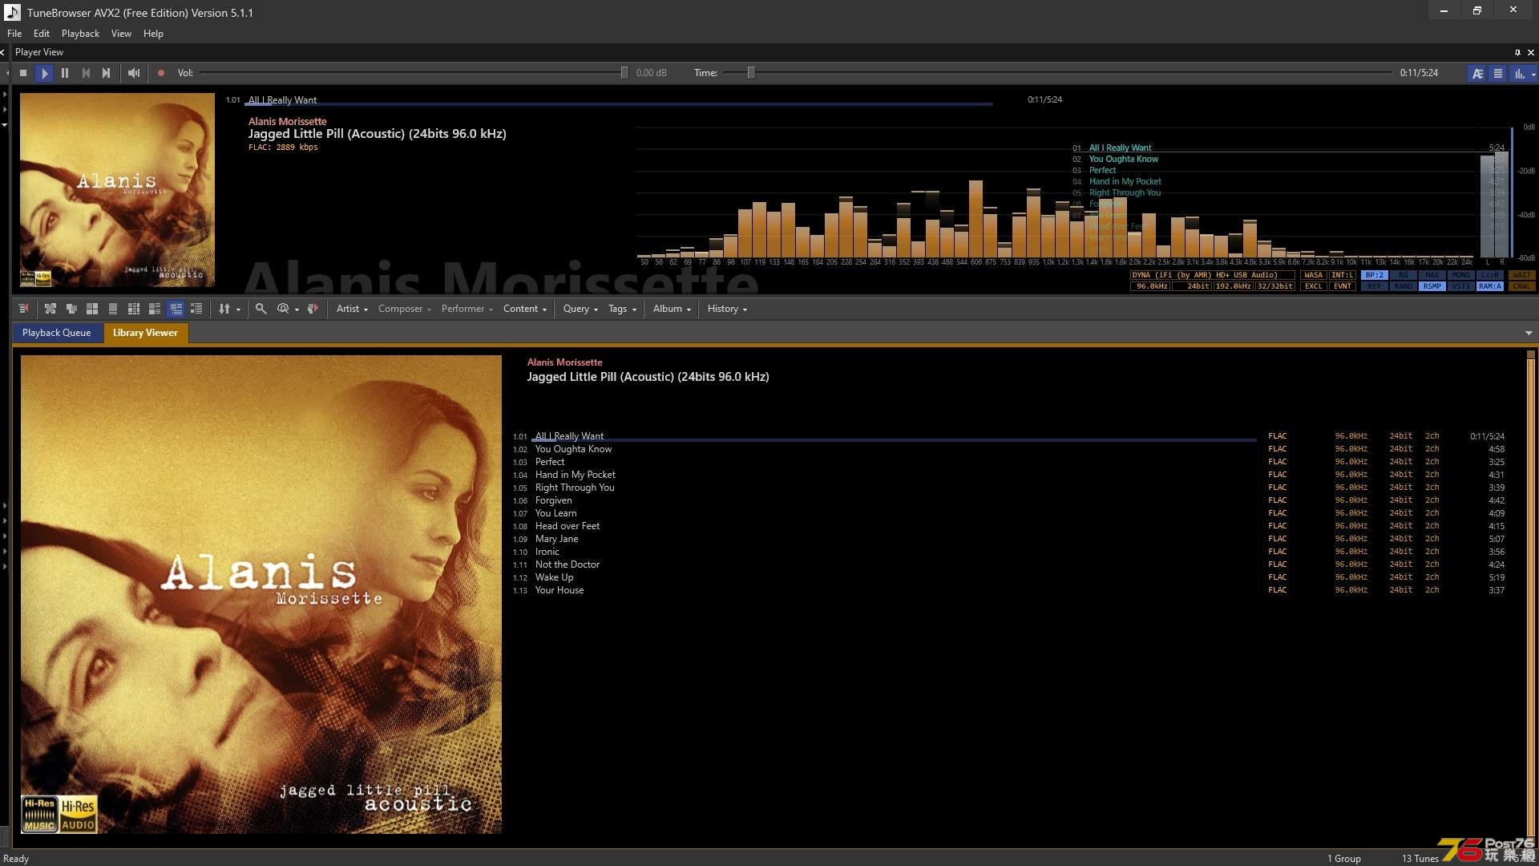This screenshot has width=1539, height=866.
Task: Switch to the Library Viewer tab
Action: pos(145,333)
